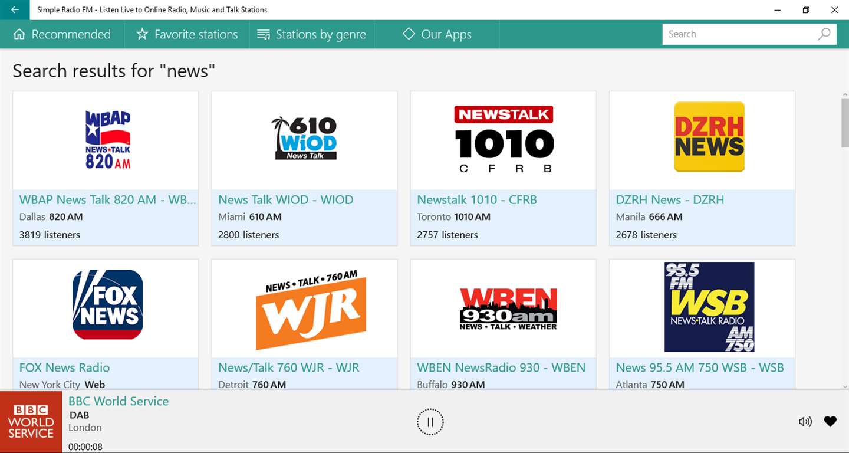The image size is (849, 453).
Task: Click the "2800 listeners" text
Action: pos(248,235)
